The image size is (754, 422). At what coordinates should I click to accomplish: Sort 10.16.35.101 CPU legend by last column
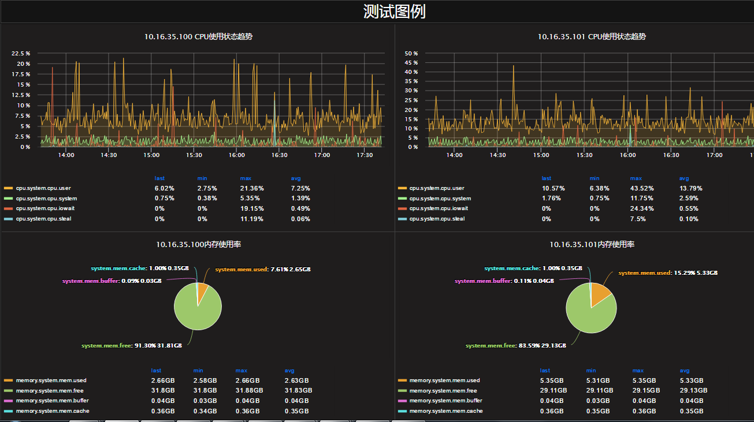547,178
